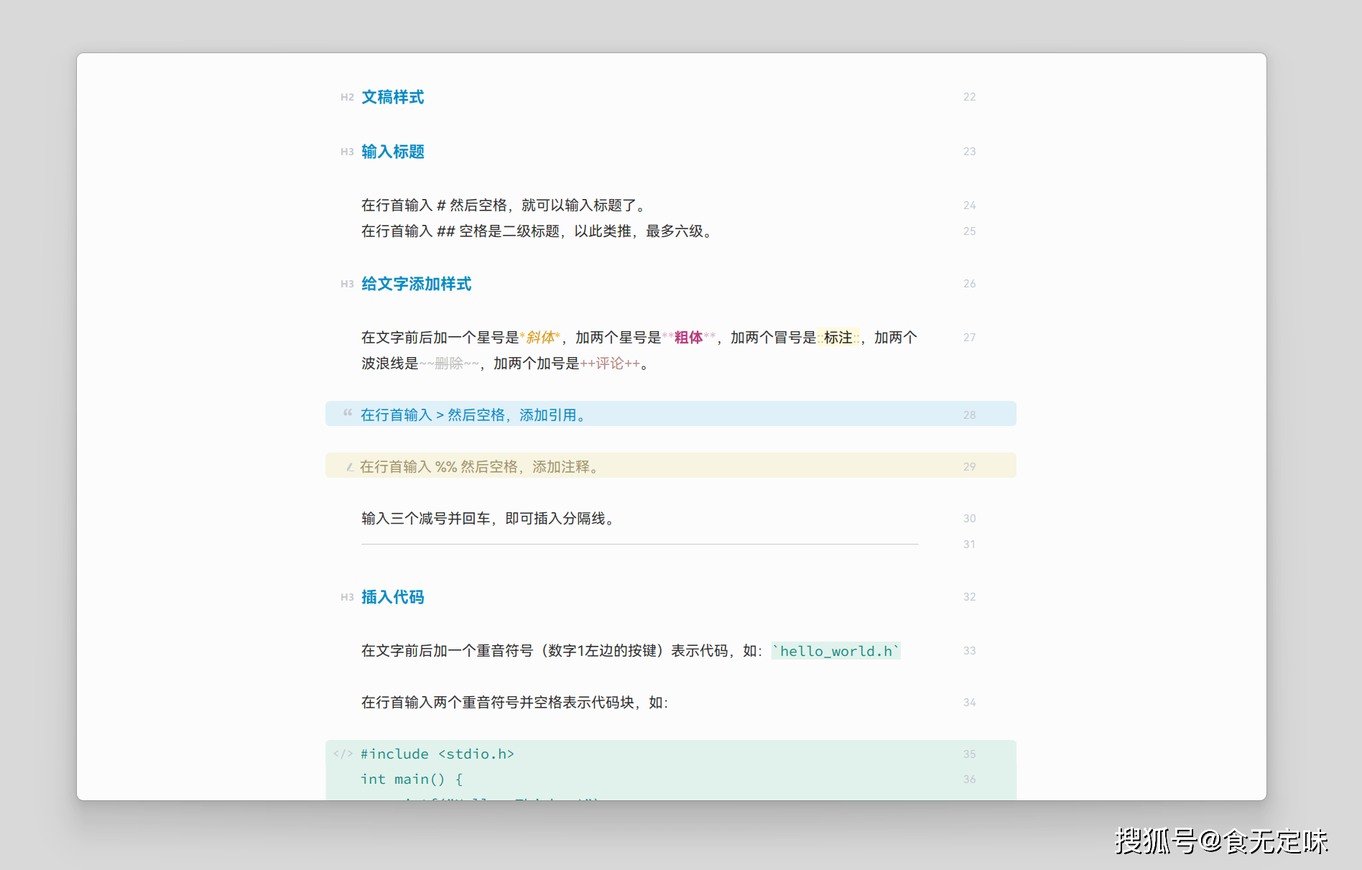Image resolution: width=1362 pixels, height=870 pixels.
Task: Select the heading 给文字添加样式
Action: click(416, 284)
